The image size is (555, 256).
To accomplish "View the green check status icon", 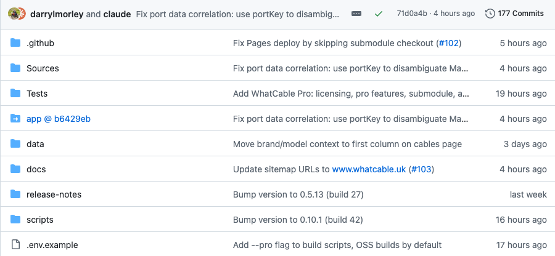I will pos(379,14).
